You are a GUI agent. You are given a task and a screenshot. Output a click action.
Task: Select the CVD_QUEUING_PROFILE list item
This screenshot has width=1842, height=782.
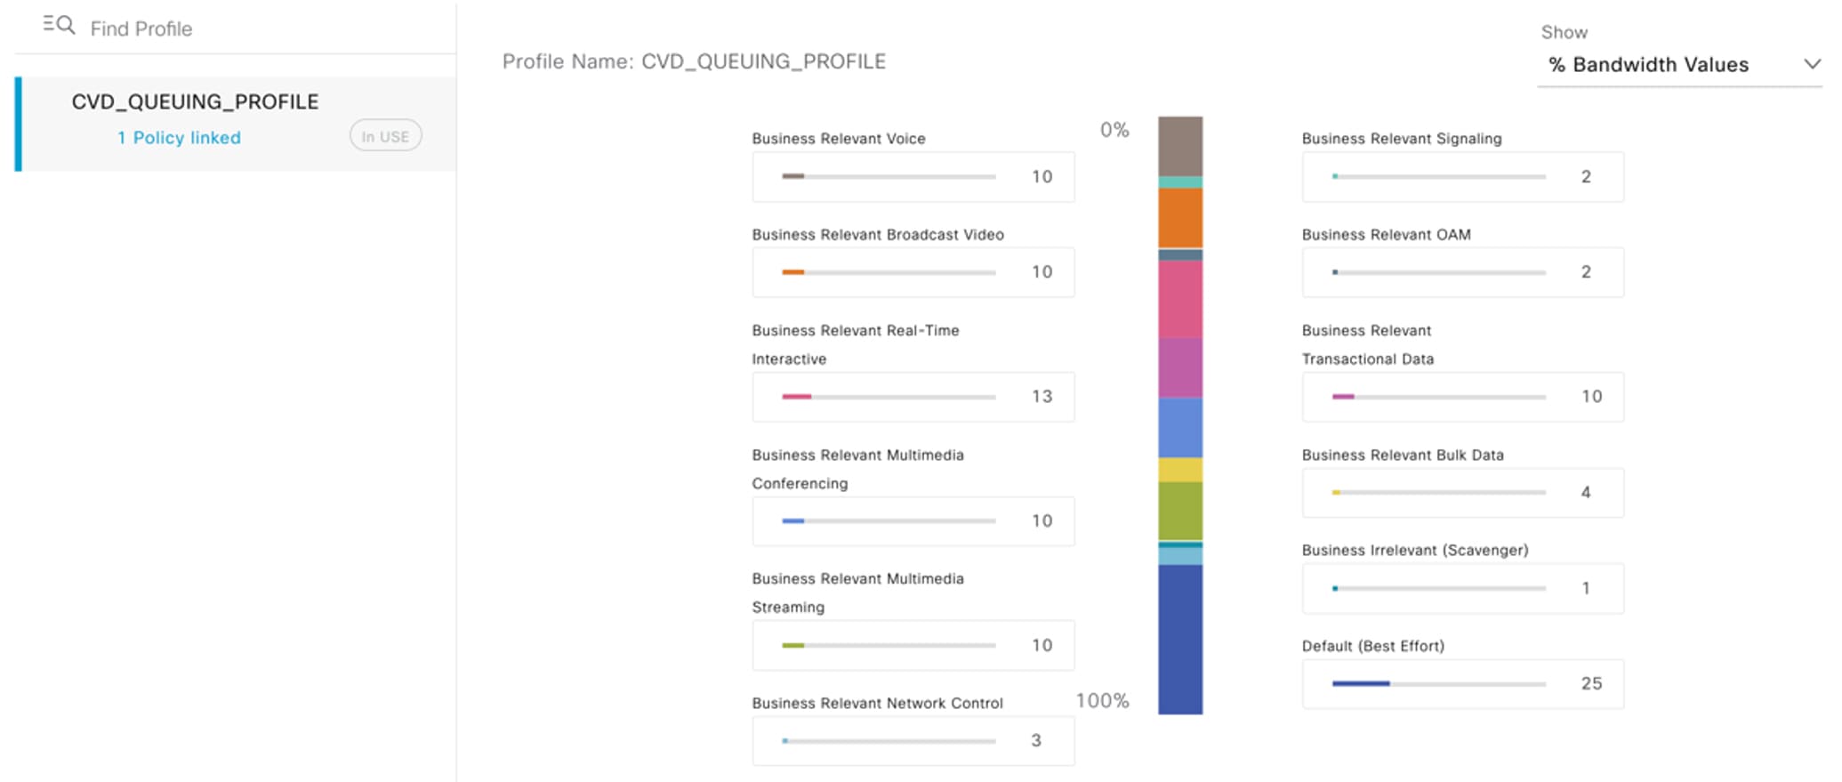(x=195, y=102)
